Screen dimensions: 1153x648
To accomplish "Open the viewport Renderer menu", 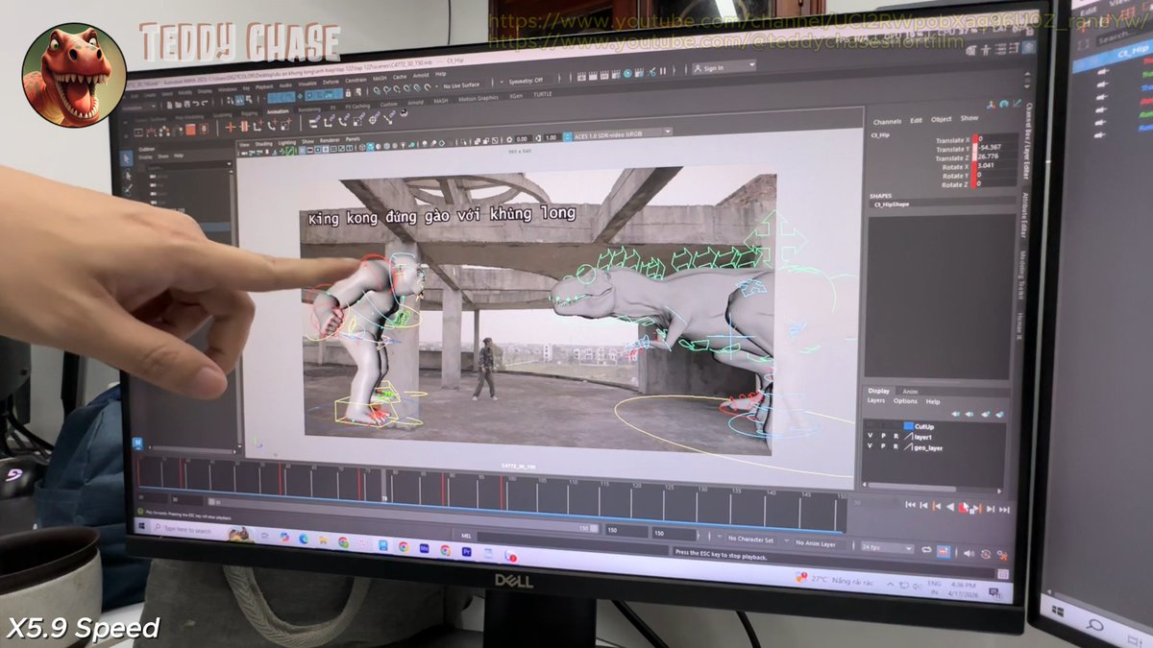I will (330, 140).
